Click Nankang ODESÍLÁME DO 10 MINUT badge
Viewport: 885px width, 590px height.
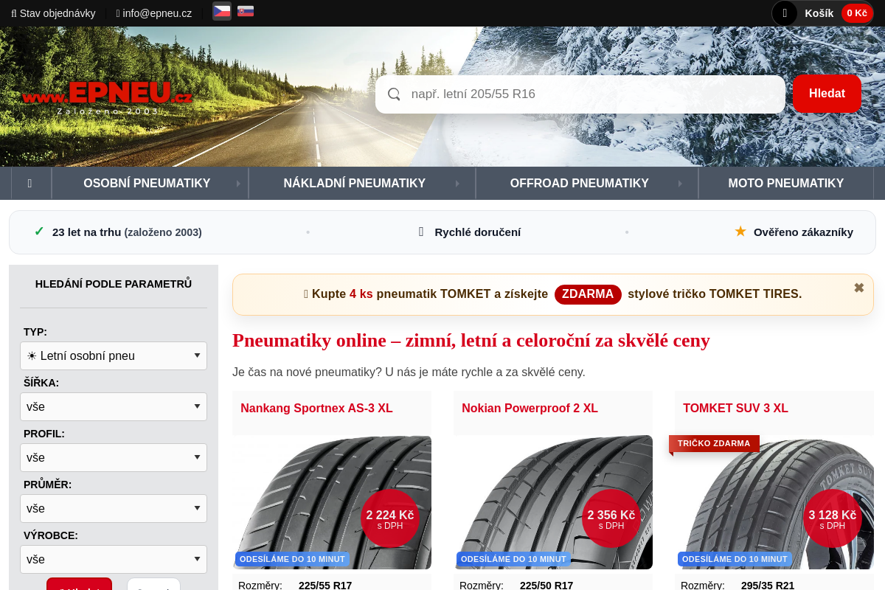tap(292, 559)
